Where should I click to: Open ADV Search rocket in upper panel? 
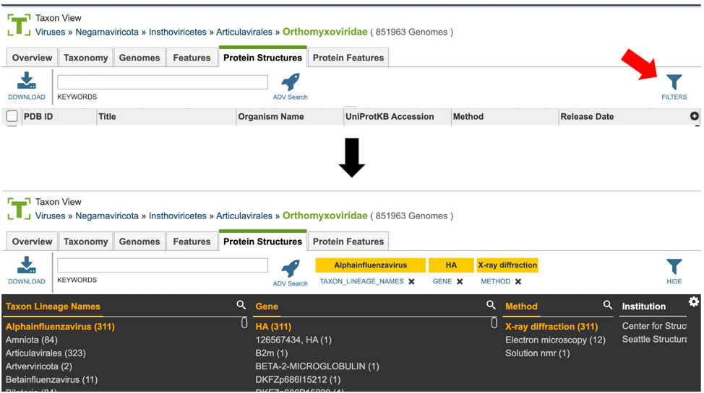[x=291, y=82]
